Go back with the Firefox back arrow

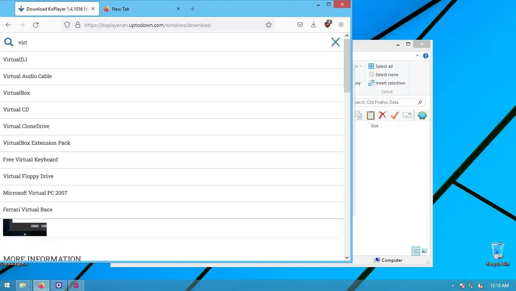pos(8,25)
